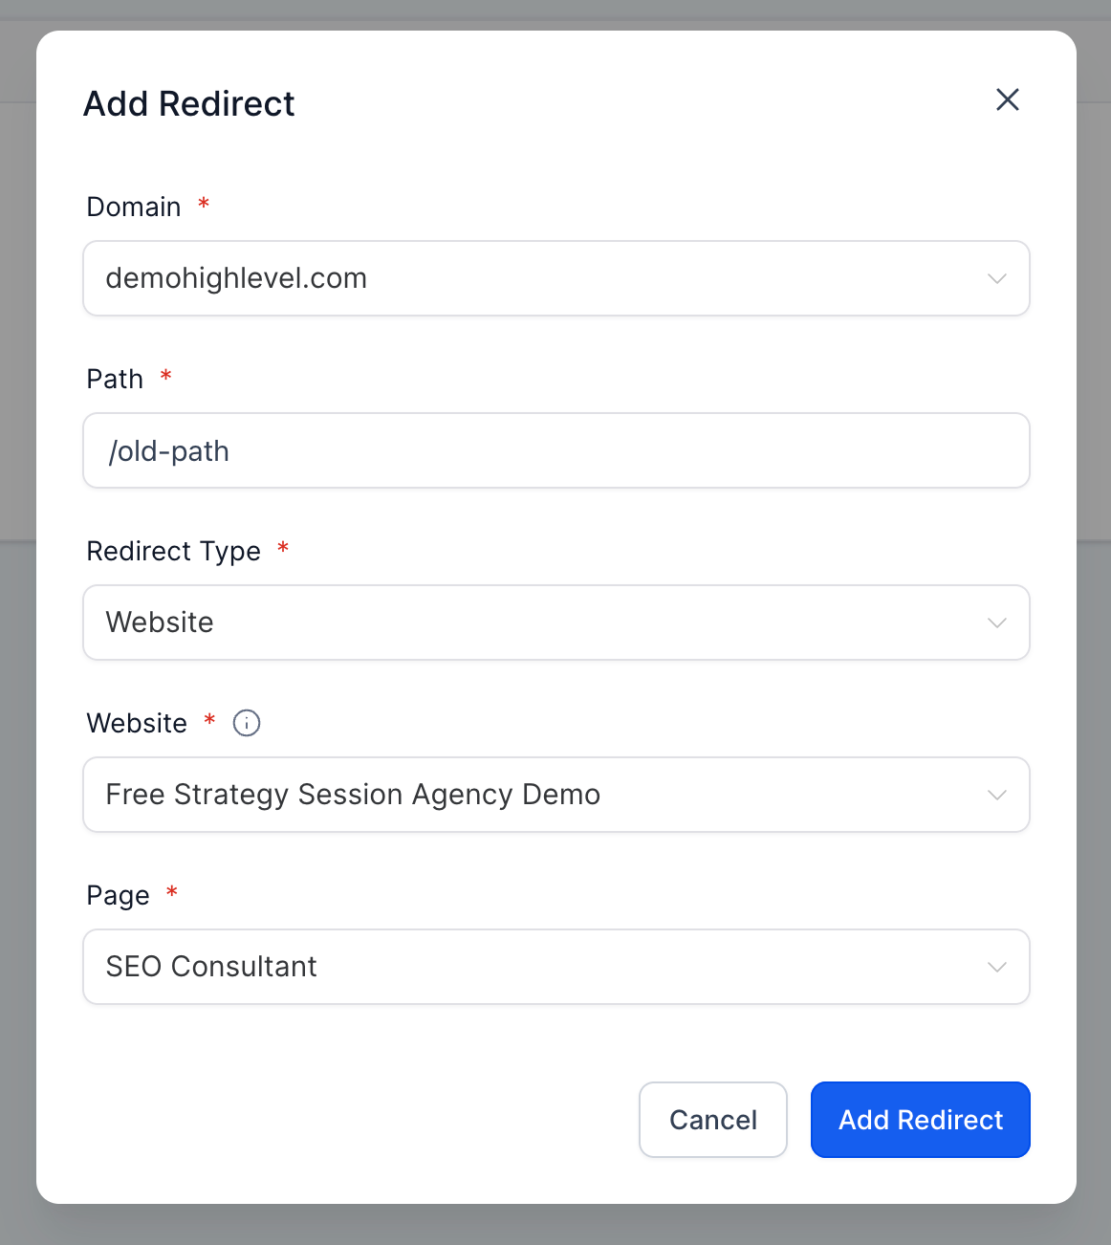Expand the Free Strategy Session Agency Demo selector

point(535,795)
